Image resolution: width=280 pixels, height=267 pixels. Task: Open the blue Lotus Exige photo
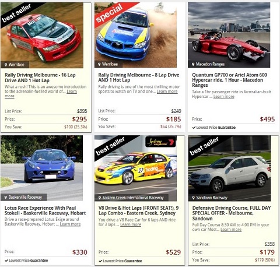41,168
